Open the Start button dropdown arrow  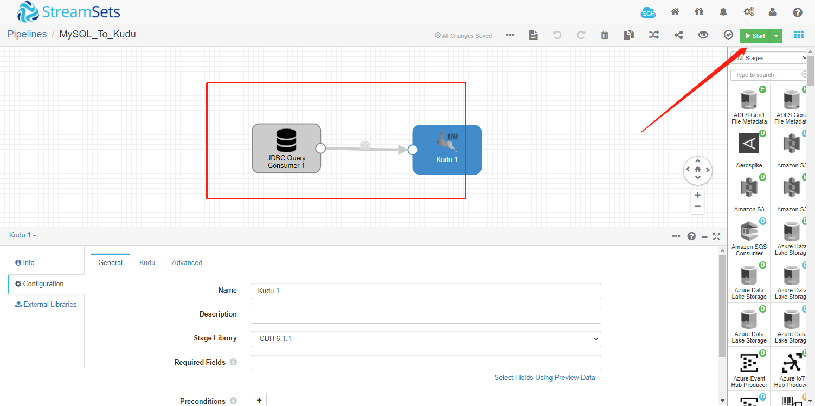(776, 36)
